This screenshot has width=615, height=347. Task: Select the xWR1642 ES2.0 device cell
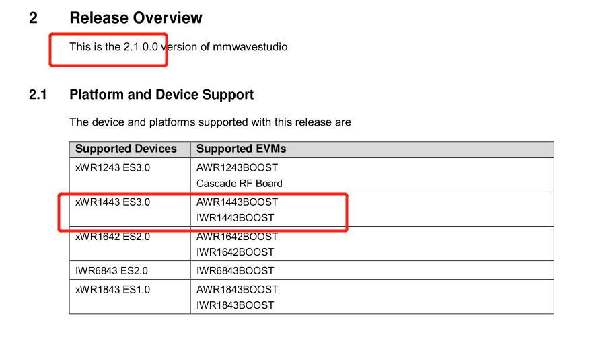112,237
